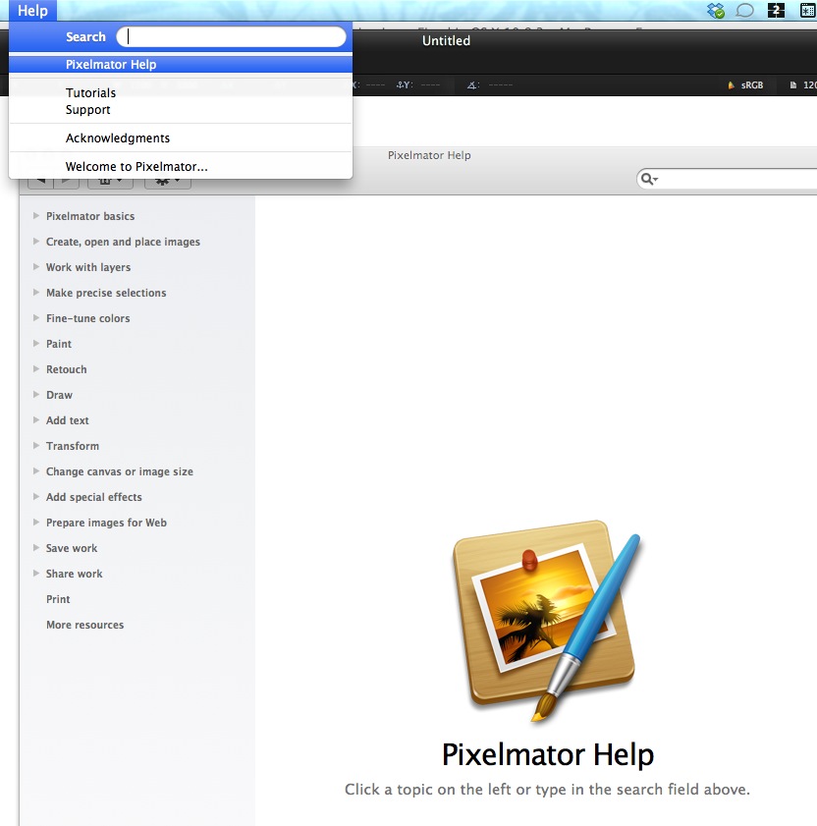Select the 'Prepare images for Web' label
817x826 pixels.
click(x=106, y=523)
